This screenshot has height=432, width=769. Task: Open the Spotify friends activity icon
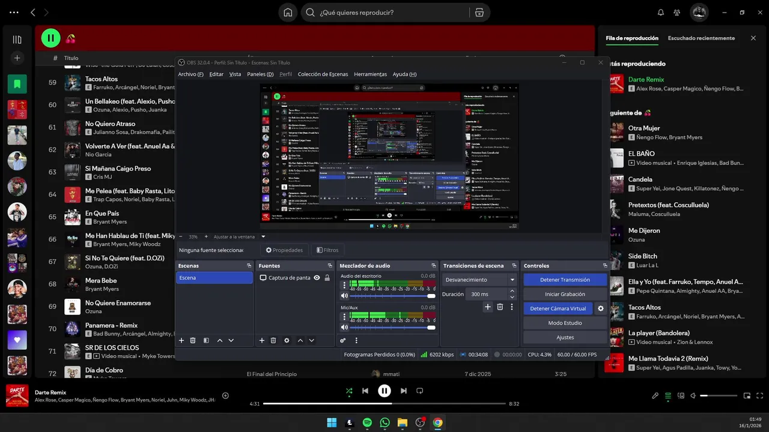677,13
